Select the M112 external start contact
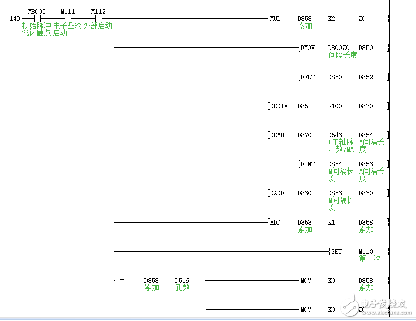Viewport: 416px width, 321px height. [x=99, y=18]
